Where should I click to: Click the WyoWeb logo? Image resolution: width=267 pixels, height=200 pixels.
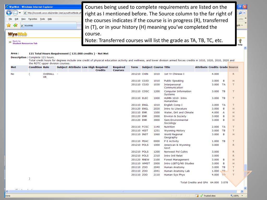(17, 34)
